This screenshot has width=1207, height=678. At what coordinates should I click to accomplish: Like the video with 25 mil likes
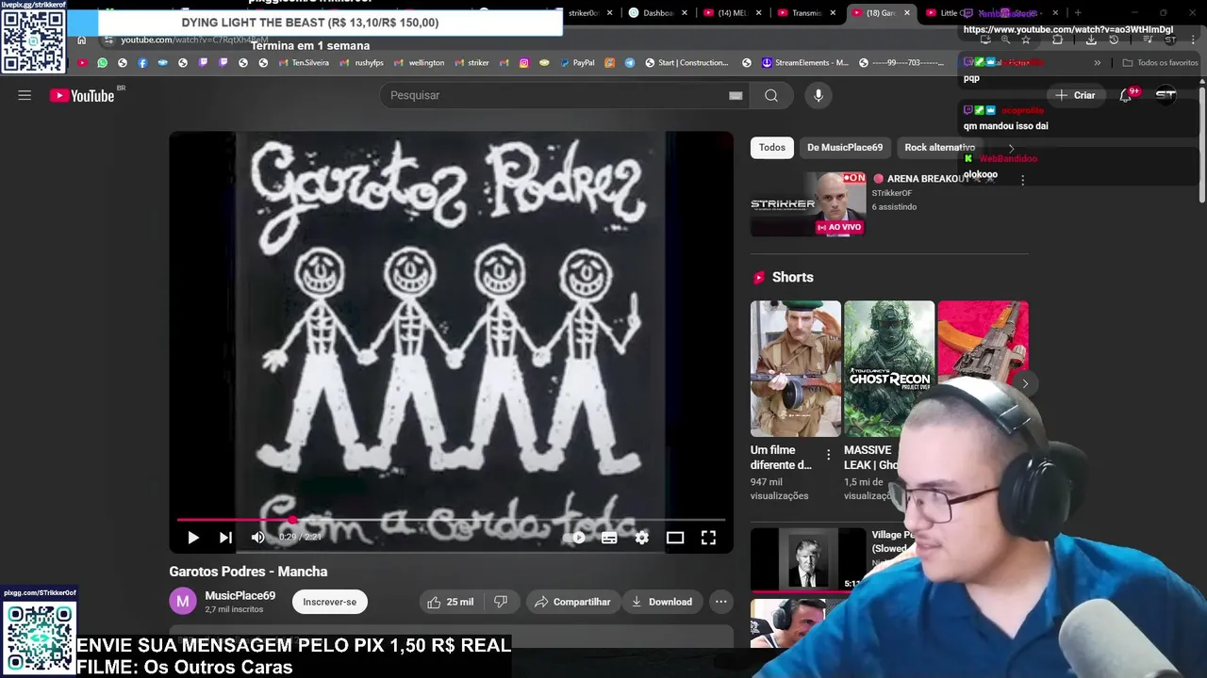pos(451,602)
